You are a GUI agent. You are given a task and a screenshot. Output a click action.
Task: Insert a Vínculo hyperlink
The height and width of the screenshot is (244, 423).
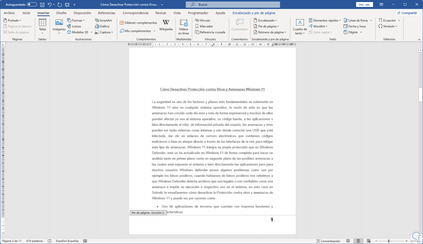point(203,21)
